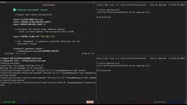This screenshot has height=105, width=187.
Task: Click the 192.168.1.25 IP address string
Action: click(x=48, y=36)
